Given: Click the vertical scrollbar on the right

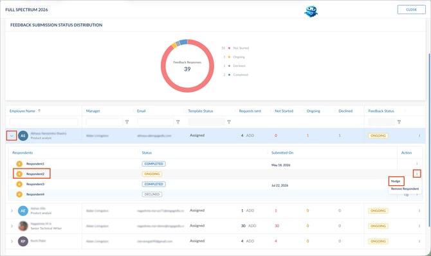Looking at the screenshot, I should pos(429,140).
